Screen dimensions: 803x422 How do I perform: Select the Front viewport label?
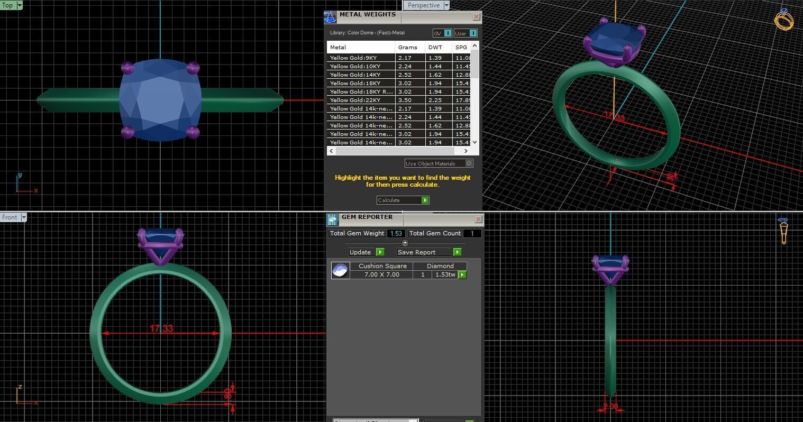(10, 217)
